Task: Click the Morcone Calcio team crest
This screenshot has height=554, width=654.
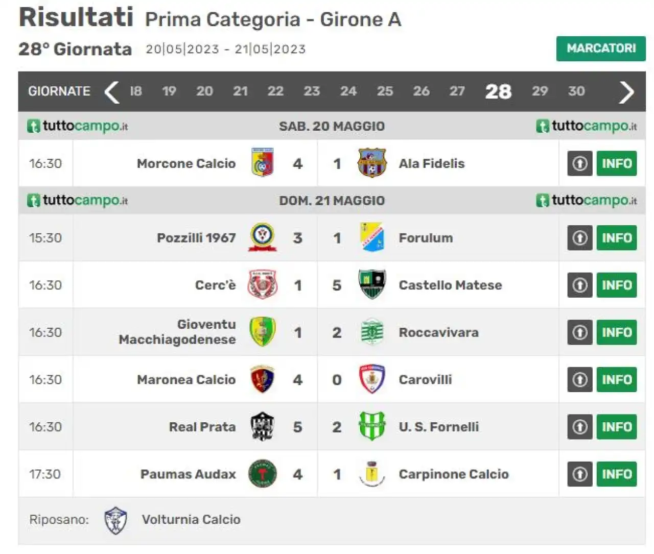Action: coord(263,163)
